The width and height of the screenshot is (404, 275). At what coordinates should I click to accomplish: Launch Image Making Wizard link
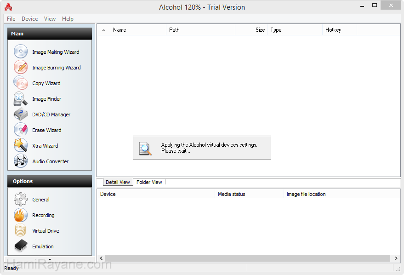pyautogui.click(x=56, y=52)
